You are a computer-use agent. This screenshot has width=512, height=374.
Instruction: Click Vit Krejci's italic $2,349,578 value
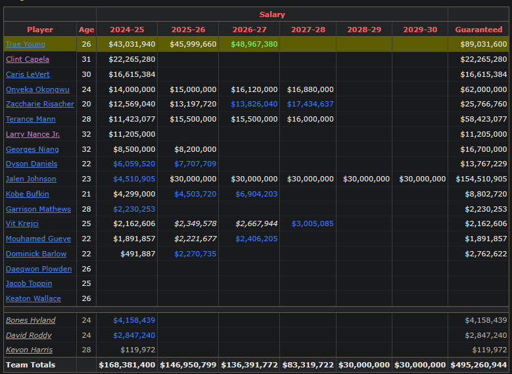tap(195, 223)
